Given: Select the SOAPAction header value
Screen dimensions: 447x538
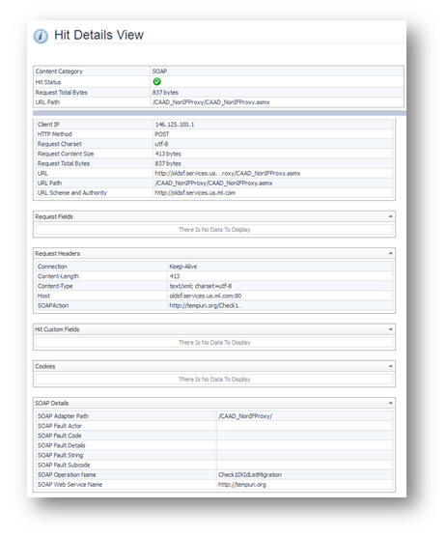Looking at the screenshot, I should point(207,306).
